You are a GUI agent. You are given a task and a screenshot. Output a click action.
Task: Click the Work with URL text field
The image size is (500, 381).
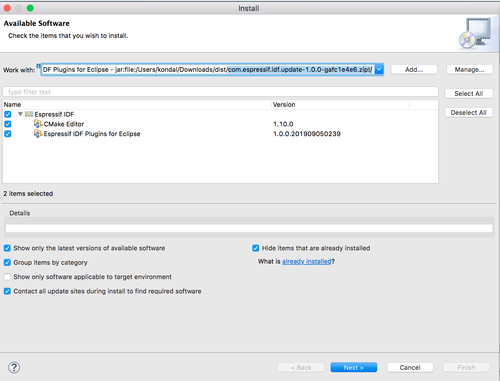pyautogui.click(x=208, y=69)
